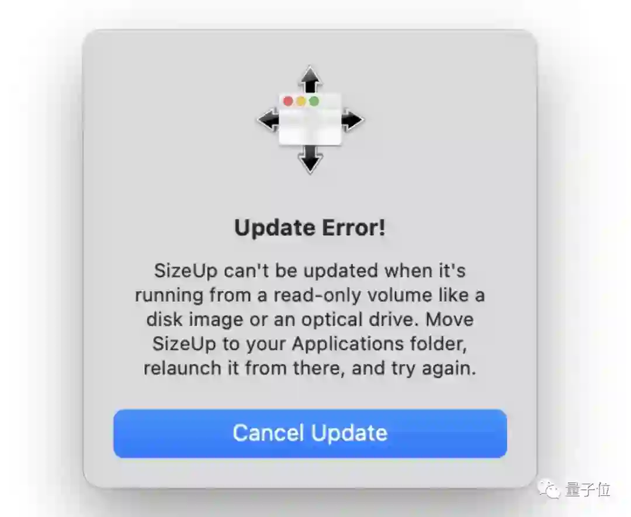Click the left arrow of the SizeUp icon
Image resolution: width=631 pixels, height=517 pixels.
coord(268,120)
